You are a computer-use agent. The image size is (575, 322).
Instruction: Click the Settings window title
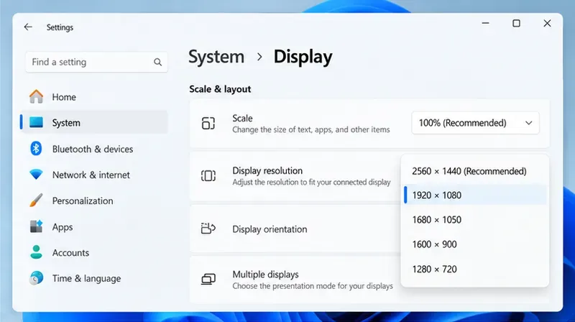60,27
